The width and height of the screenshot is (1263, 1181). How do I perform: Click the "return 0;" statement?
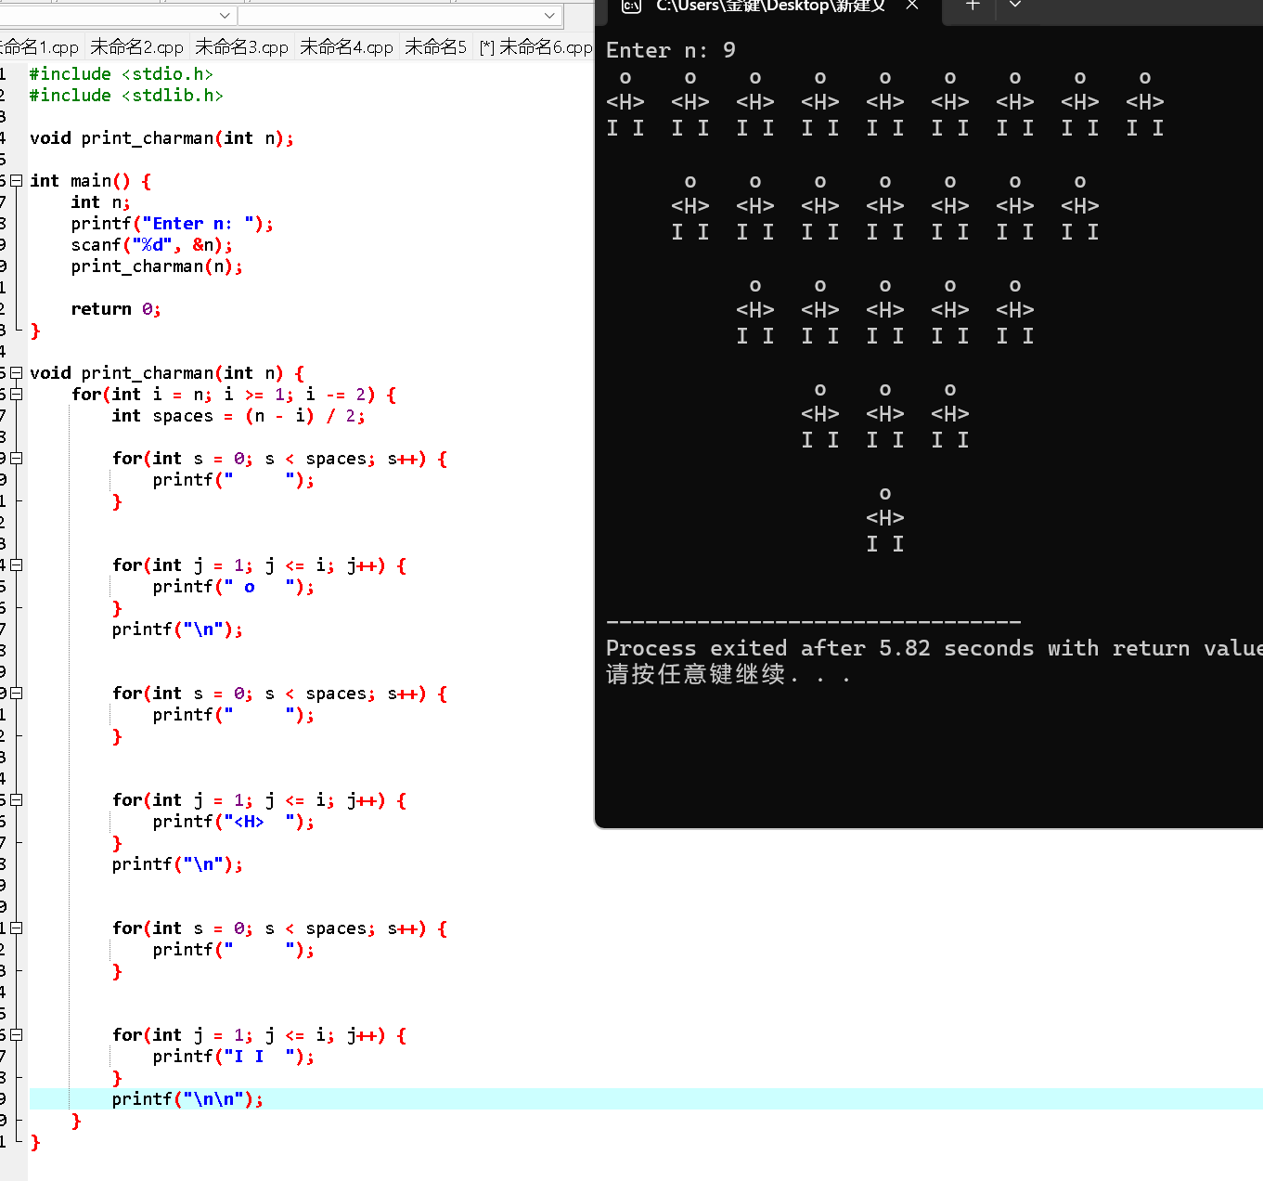tap(116, 309)
